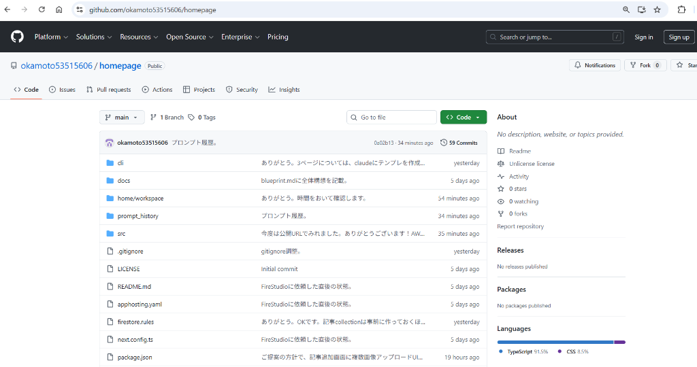This screenshot has width=697, height=367.
Task: Switch to the Projects tab
Action: pos(199,90)
